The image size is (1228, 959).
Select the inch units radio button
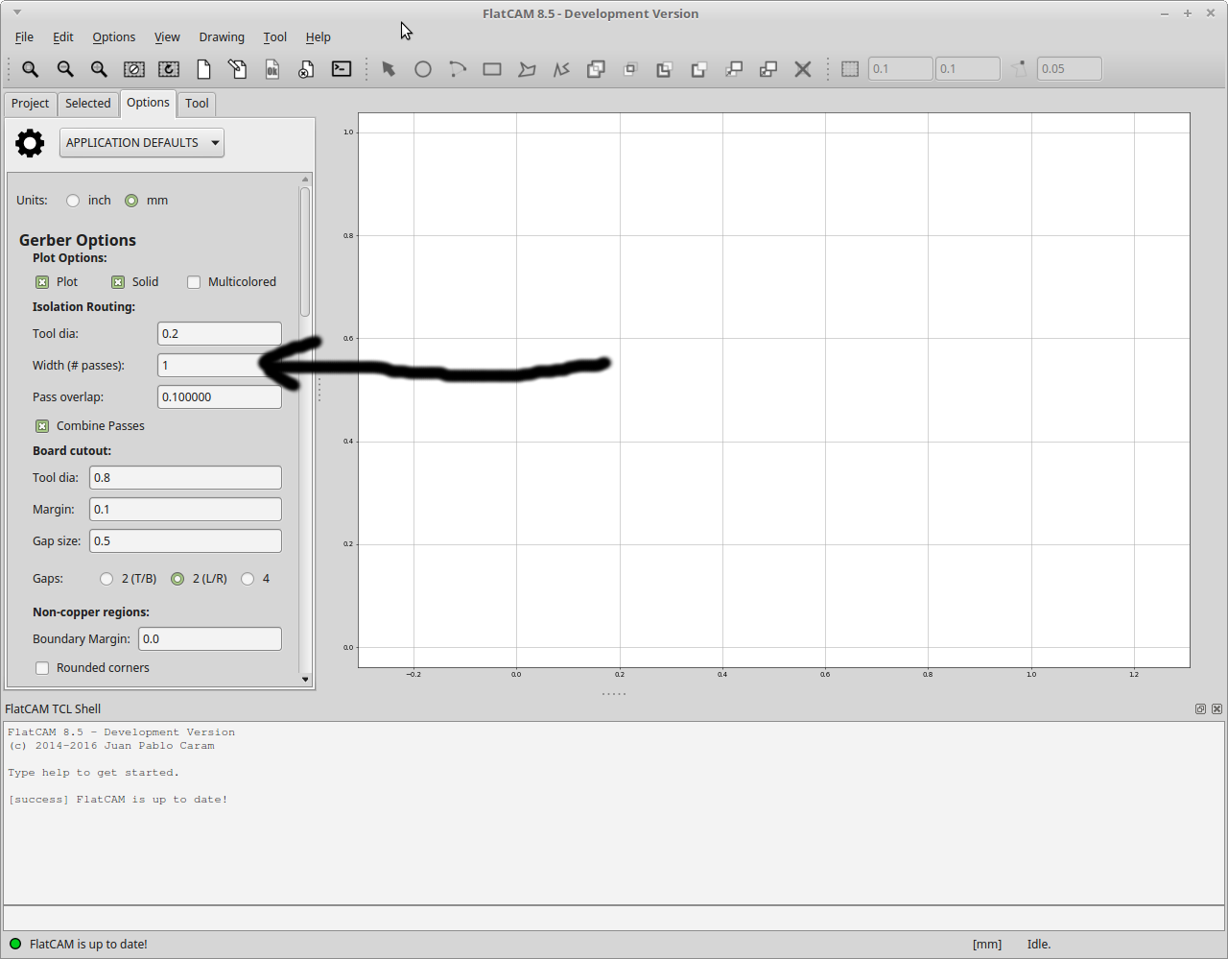(73, 201)
